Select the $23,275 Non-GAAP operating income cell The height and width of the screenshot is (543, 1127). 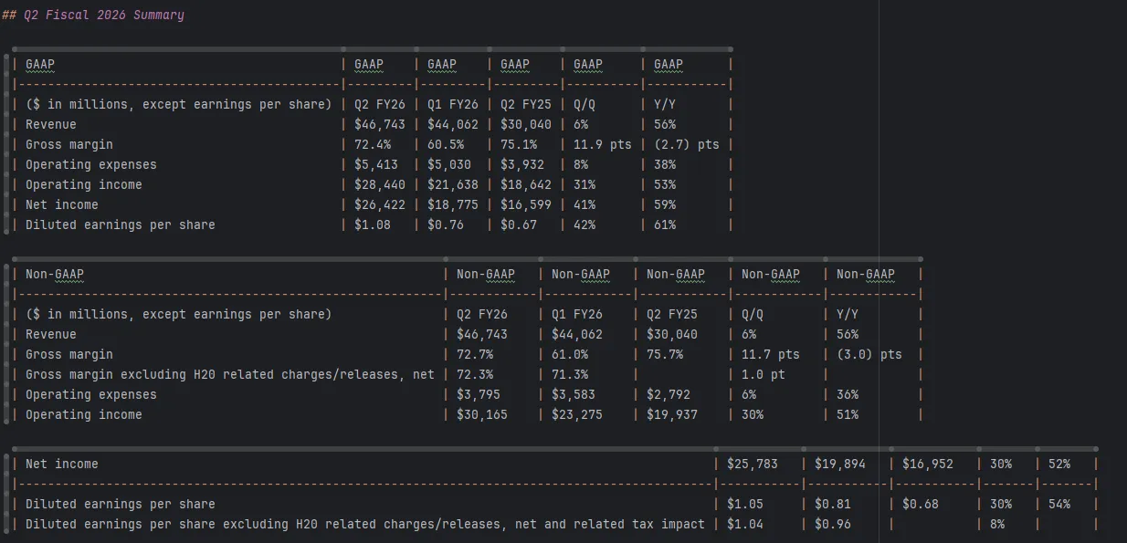pyautogui.click(x=577, y=414)
